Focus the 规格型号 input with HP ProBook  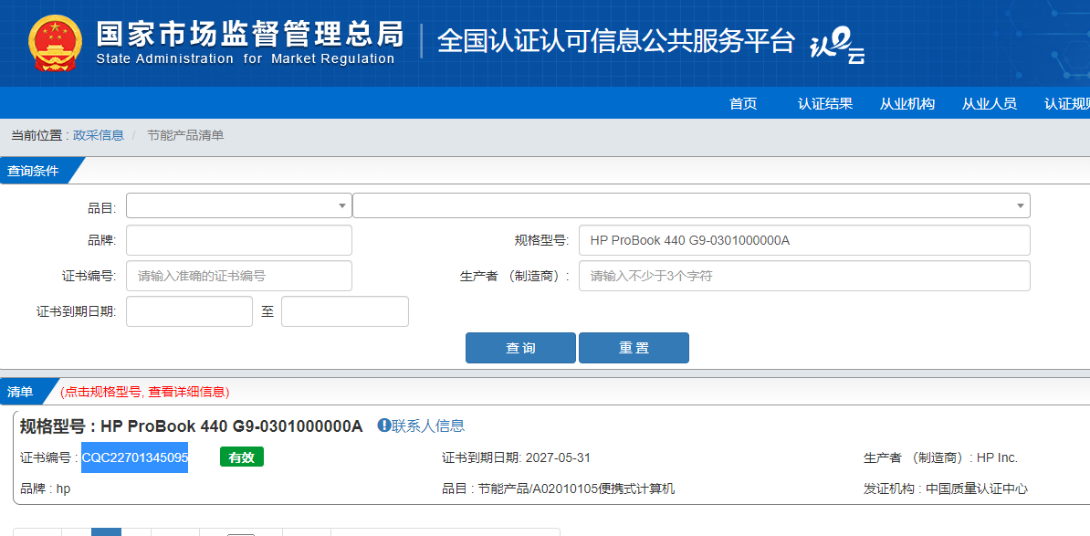[x=804, y=240]
